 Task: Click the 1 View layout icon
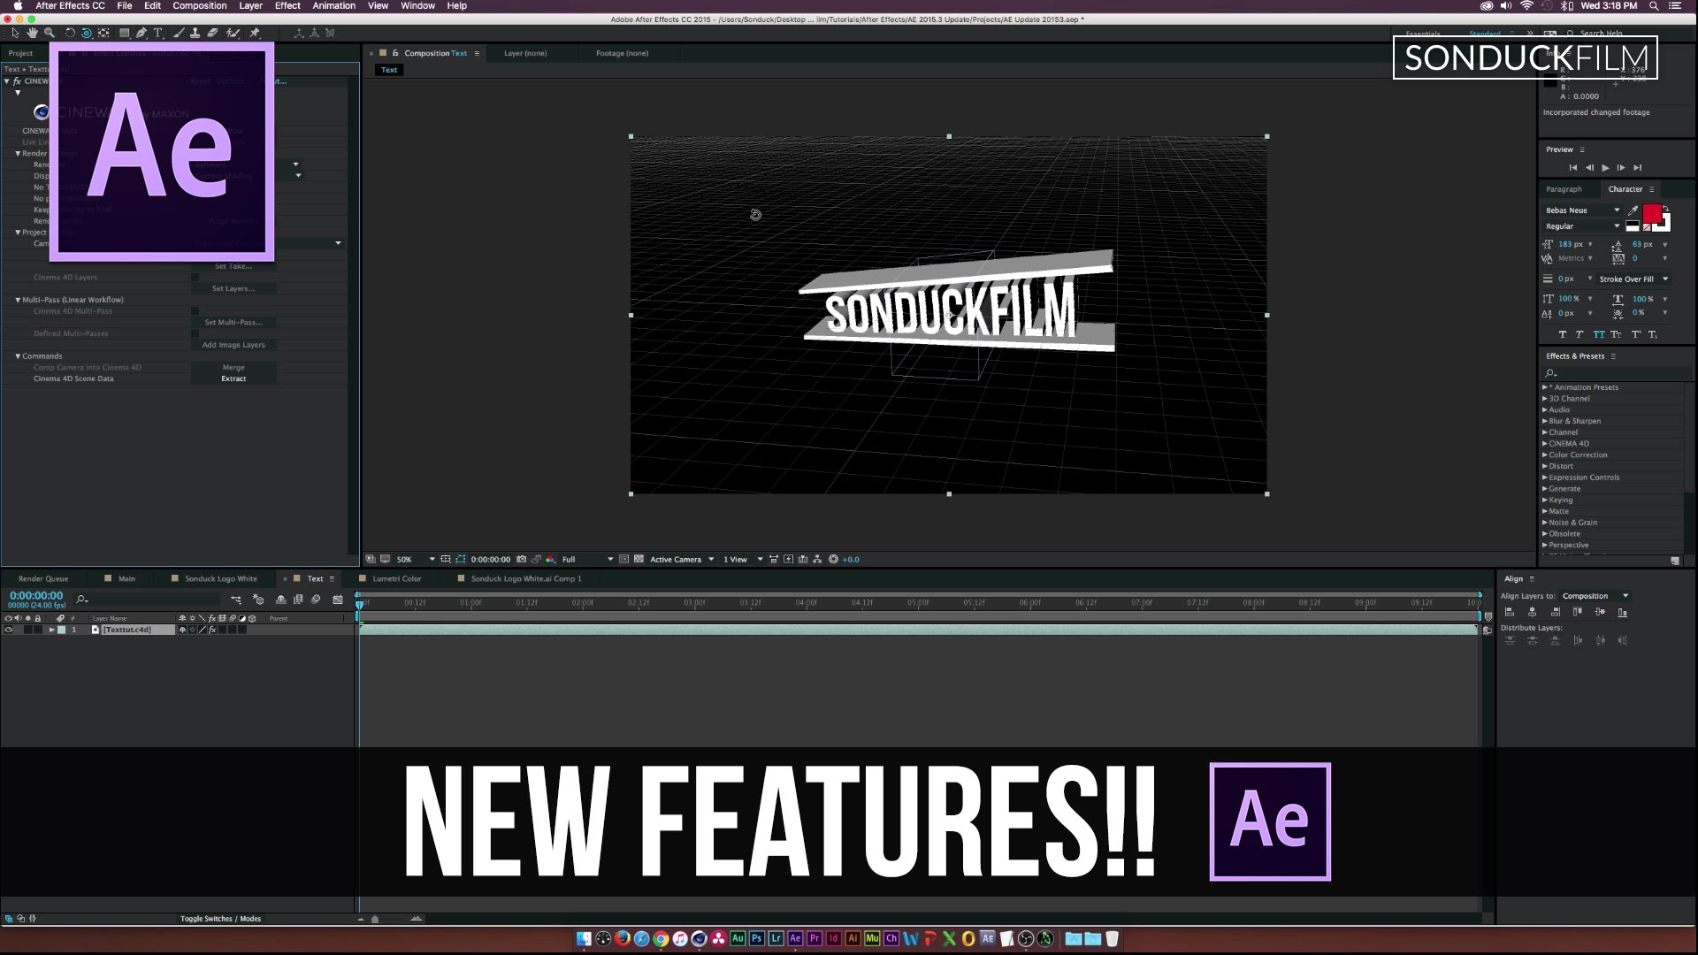736,559
